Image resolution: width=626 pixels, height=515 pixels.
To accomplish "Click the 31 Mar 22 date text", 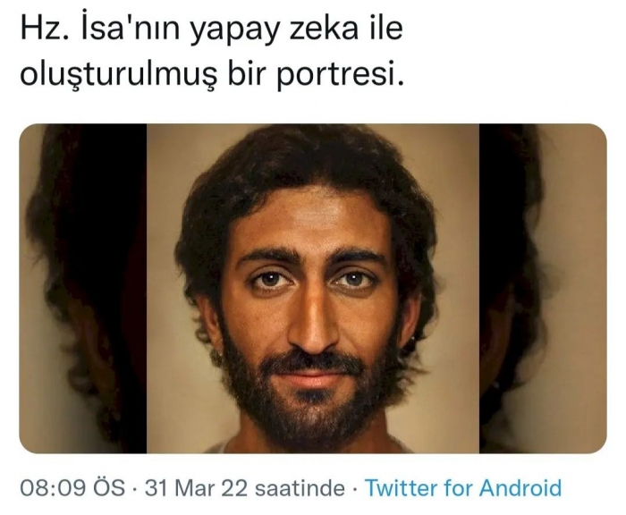I will pos(196,488).
